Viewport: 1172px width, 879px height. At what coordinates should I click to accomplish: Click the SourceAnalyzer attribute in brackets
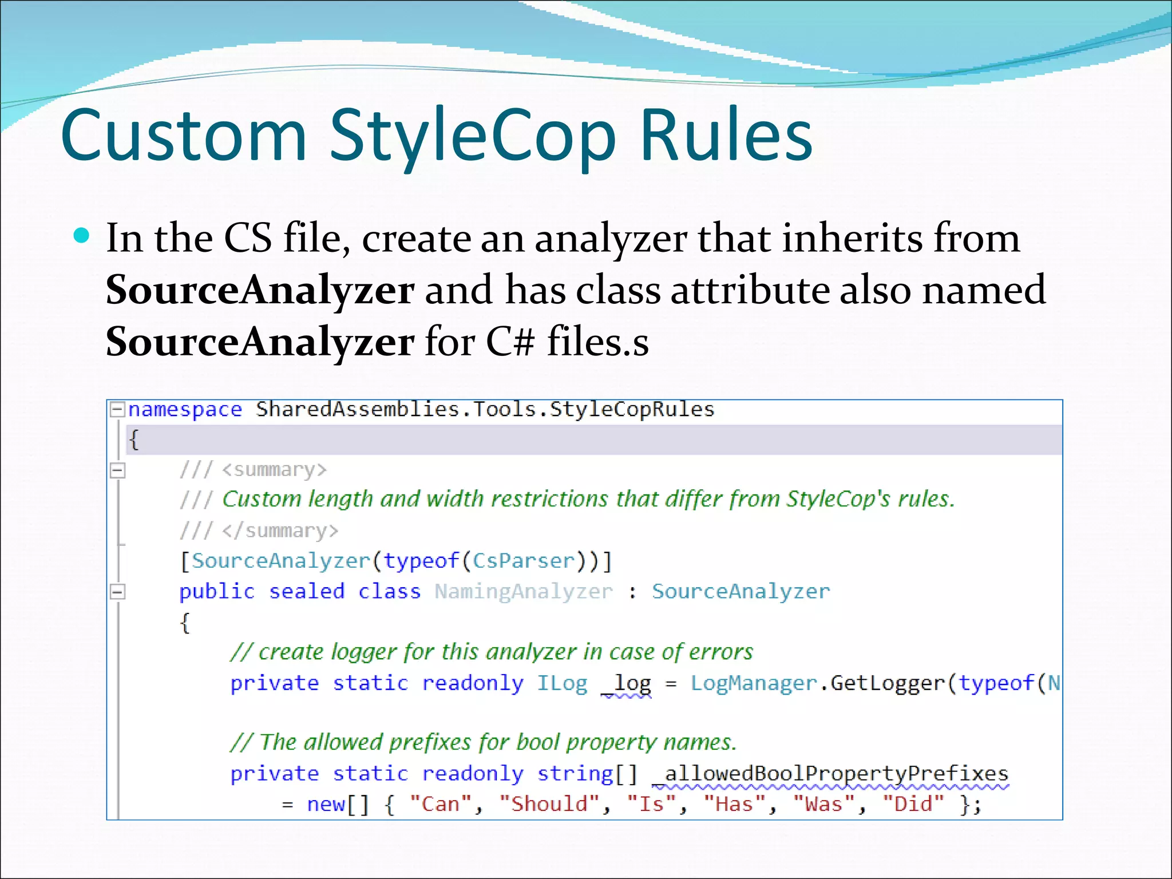click(x=280, y=561)
